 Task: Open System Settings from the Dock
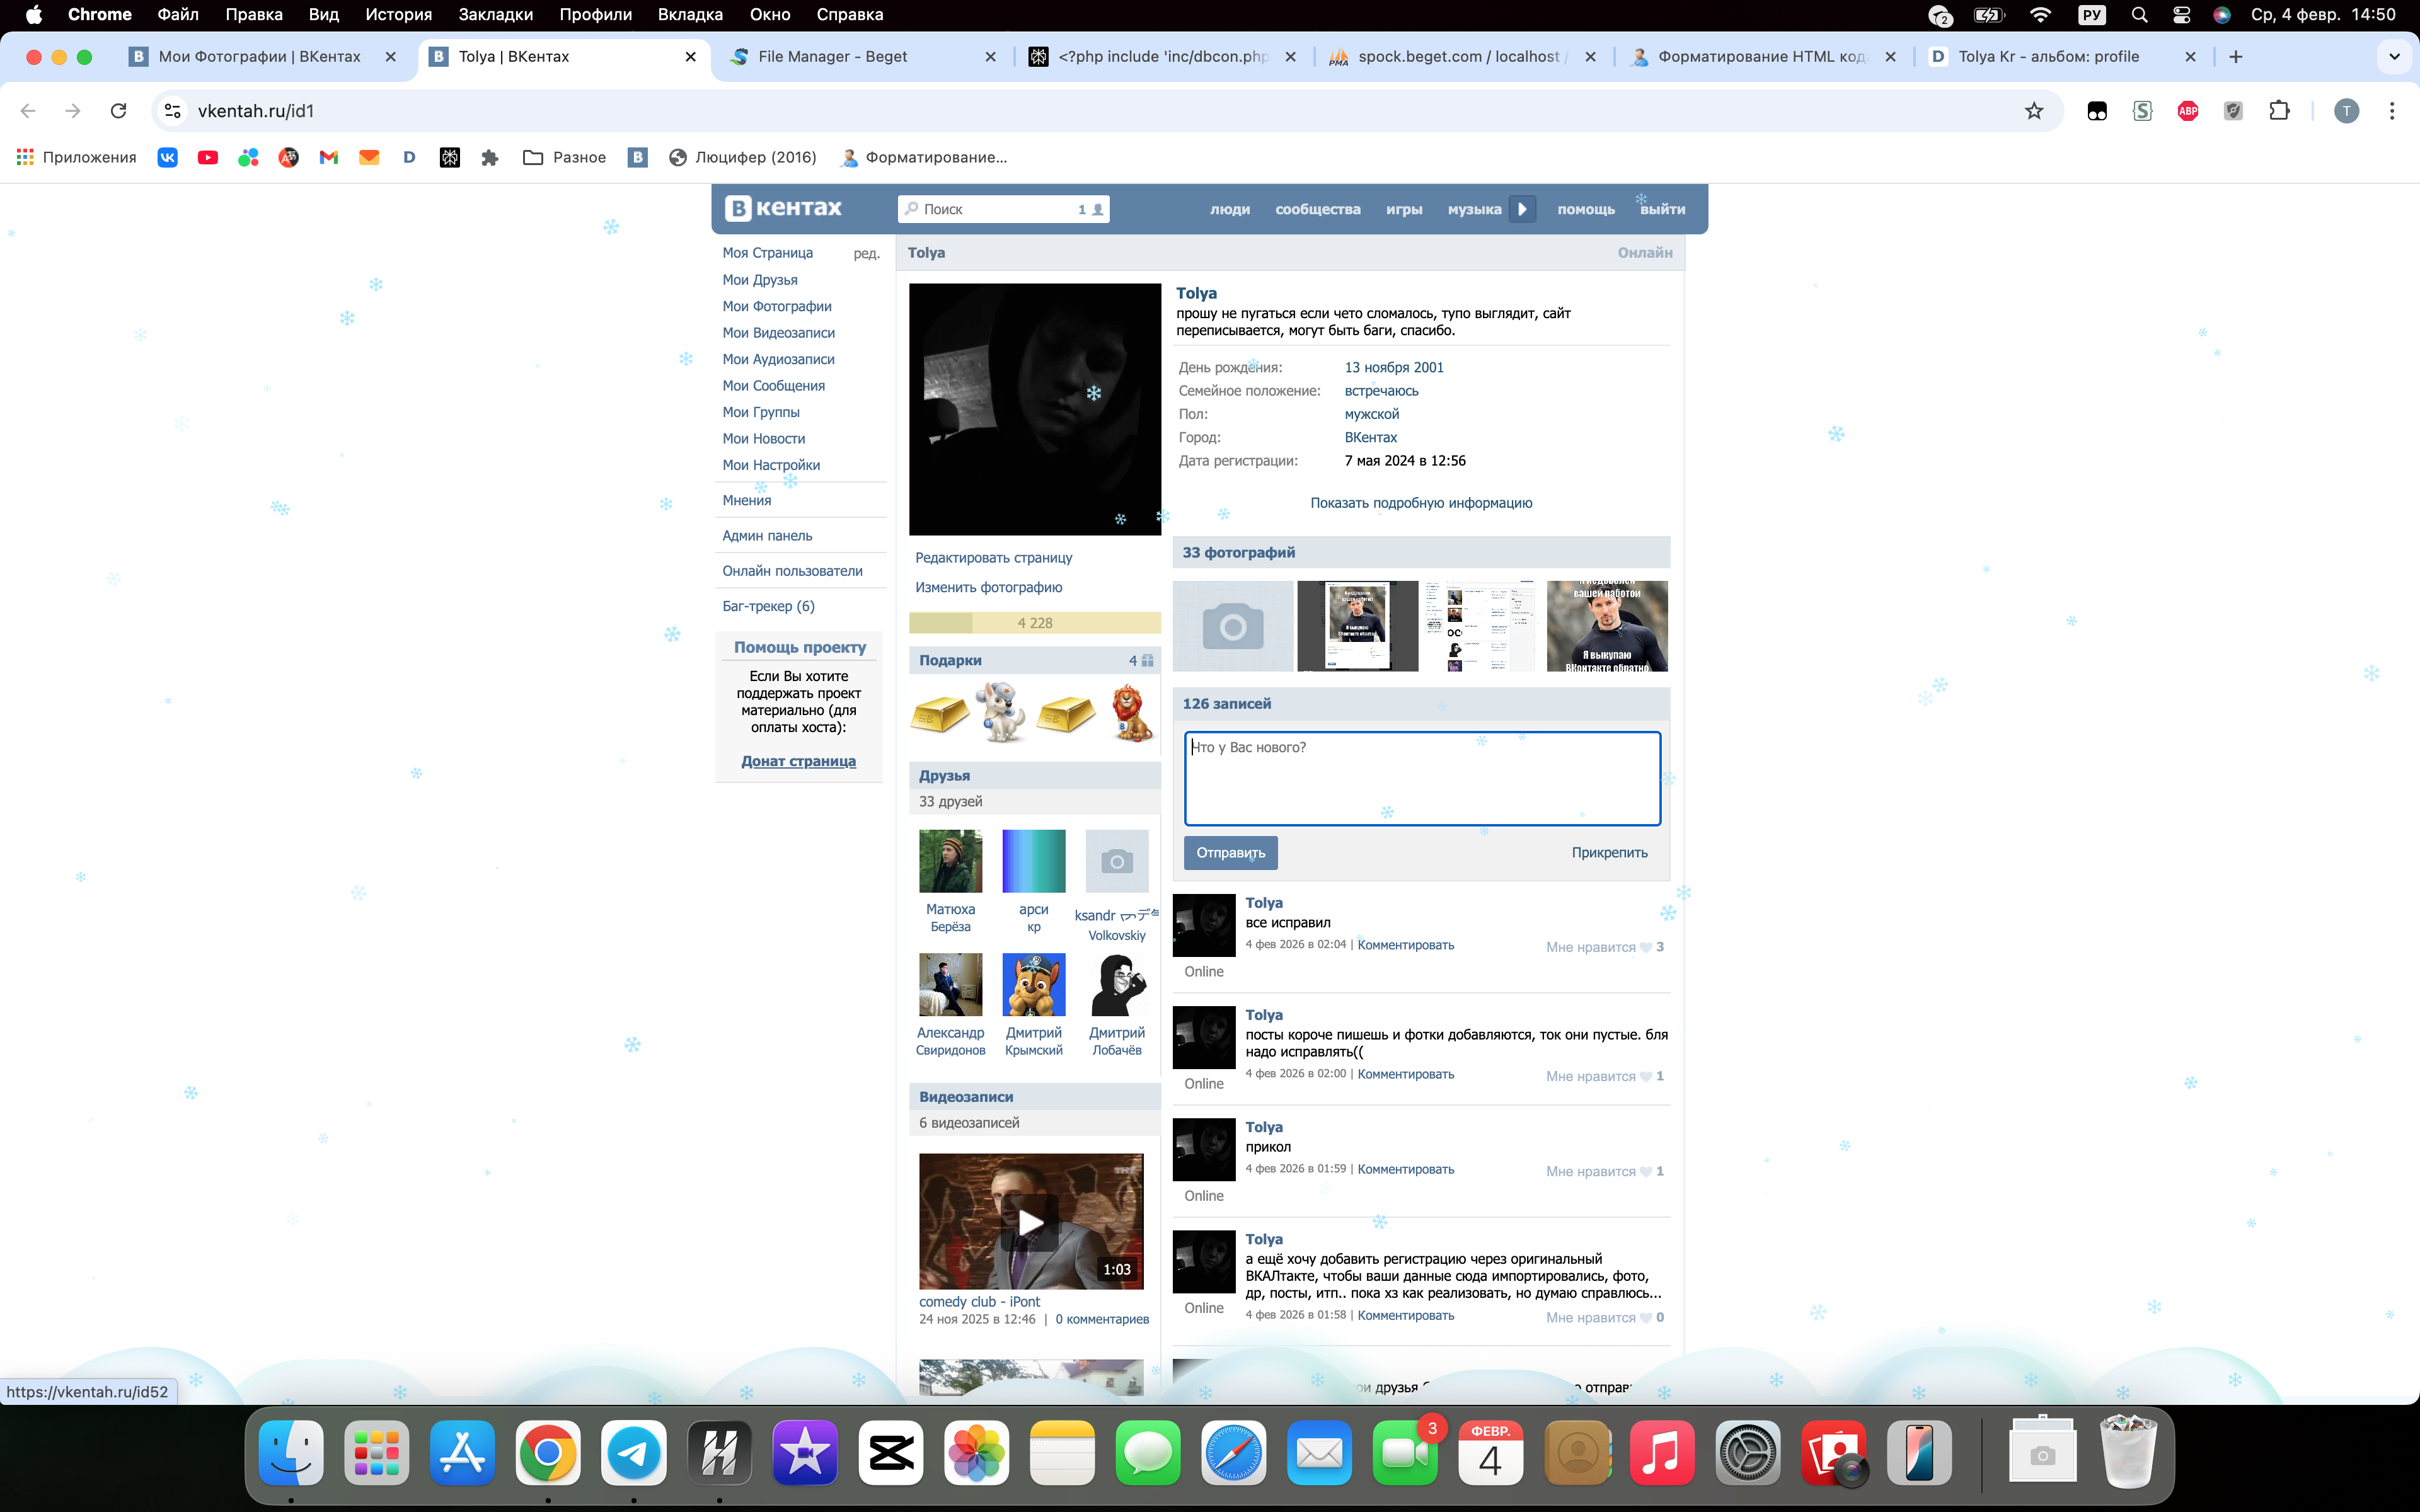click(1748, 1452)
